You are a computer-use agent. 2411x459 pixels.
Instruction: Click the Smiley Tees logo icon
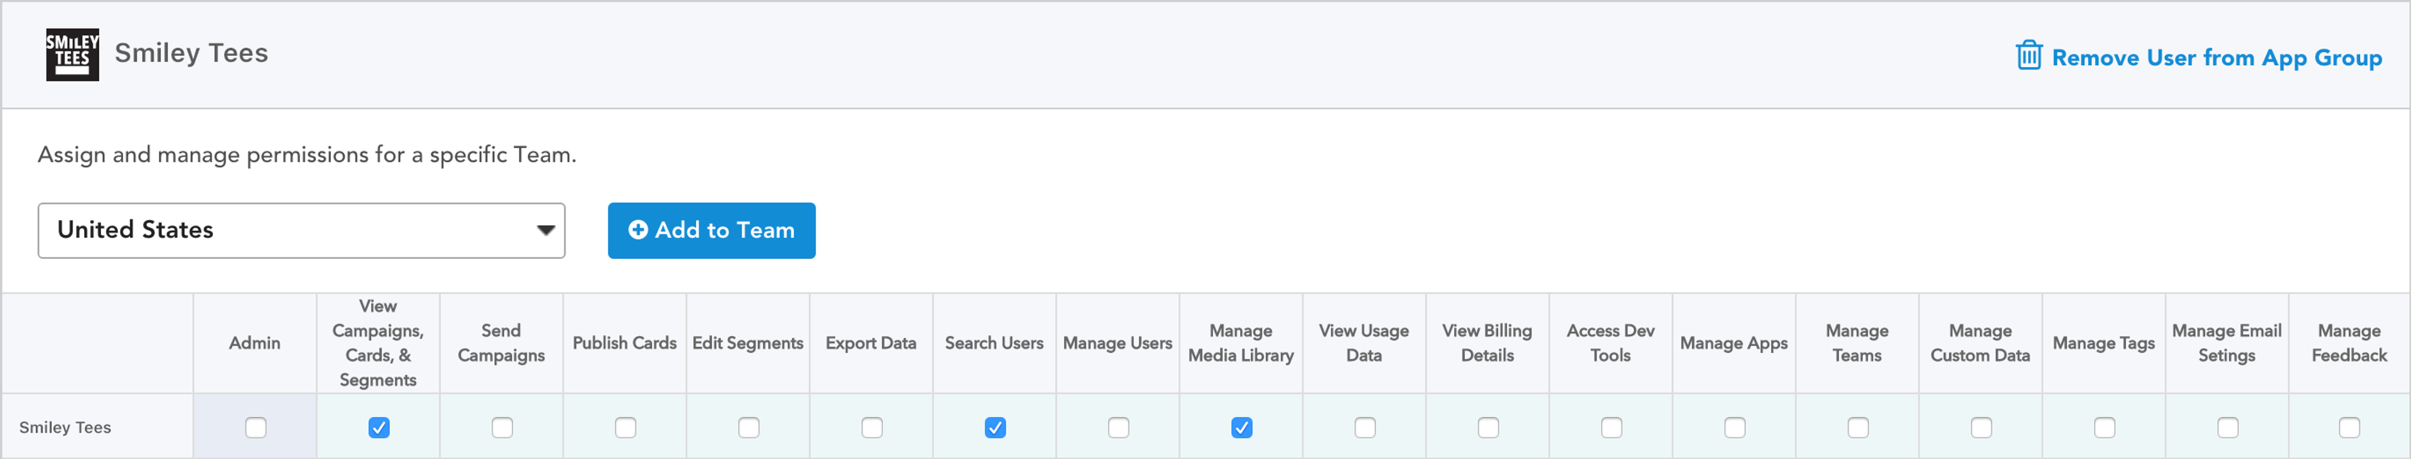(72, 54)
